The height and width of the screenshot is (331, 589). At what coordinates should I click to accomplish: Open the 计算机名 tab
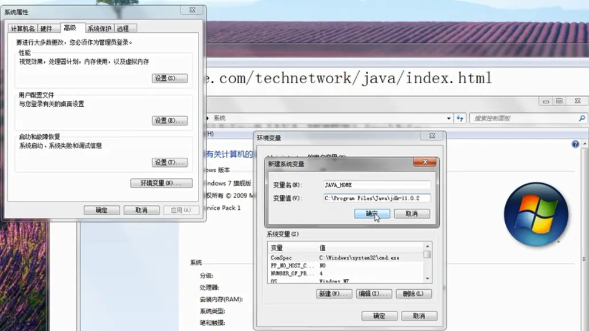pyautogui.click(x=22, y=29)
